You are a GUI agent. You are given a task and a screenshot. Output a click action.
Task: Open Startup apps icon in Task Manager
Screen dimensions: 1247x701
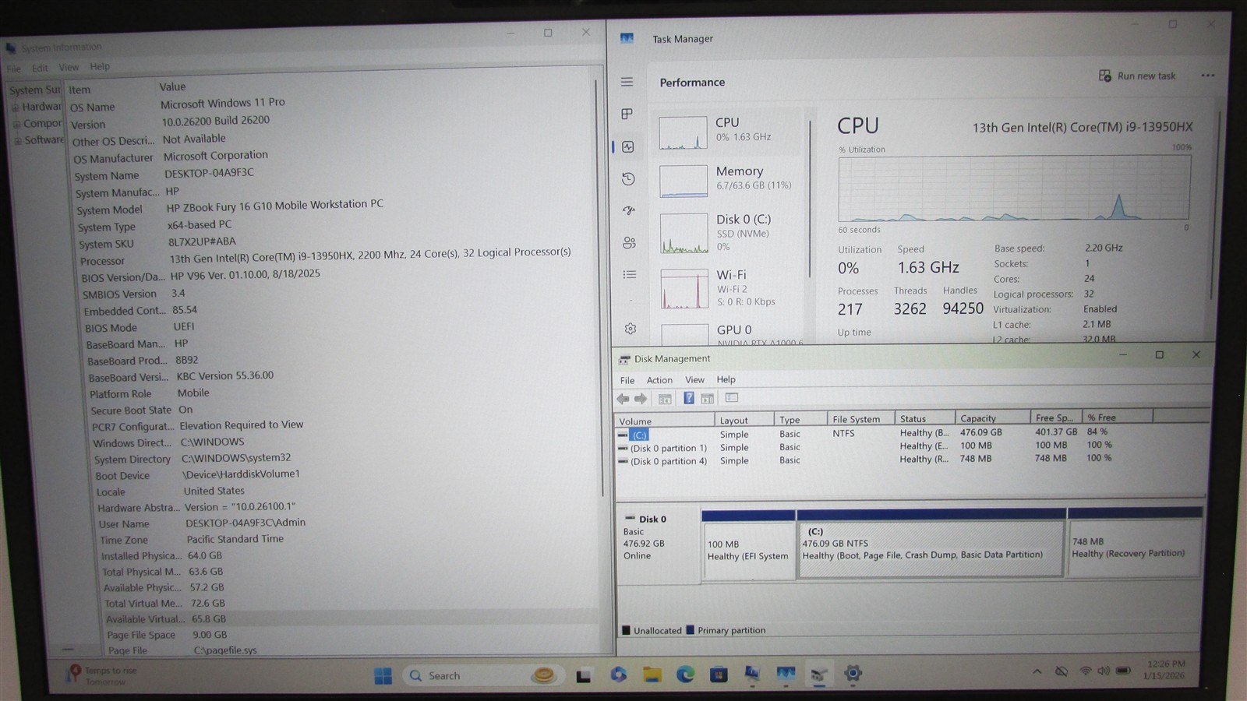point(629,210)
